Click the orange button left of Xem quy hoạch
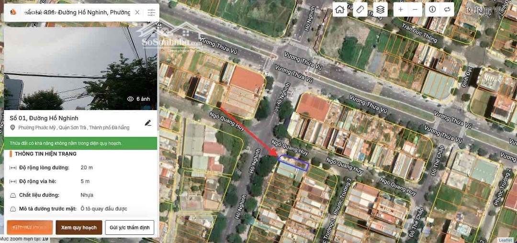 click(30, 228)
